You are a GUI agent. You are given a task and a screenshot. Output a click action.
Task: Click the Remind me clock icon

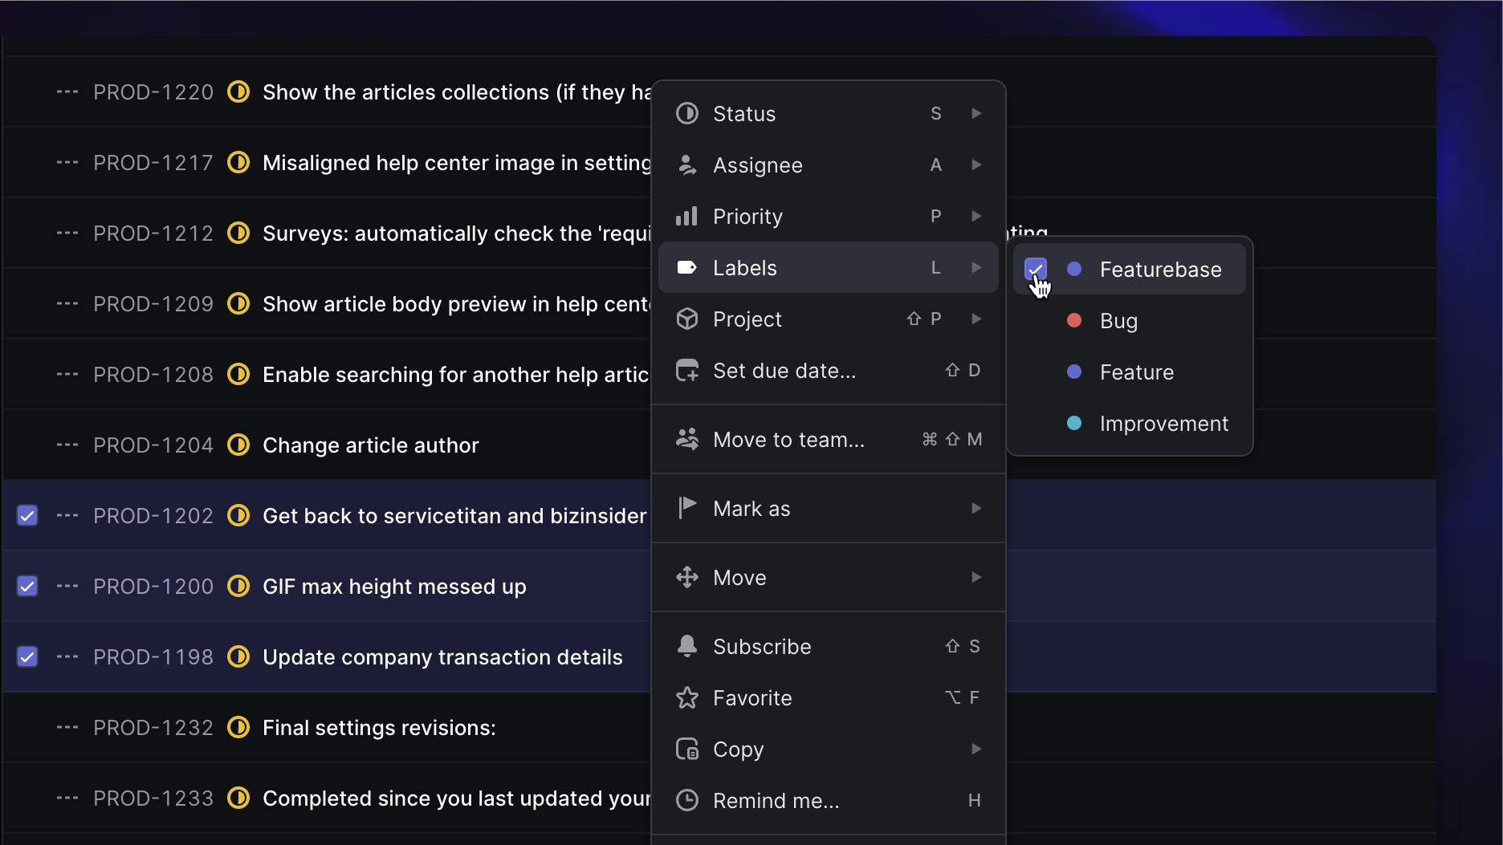click(x=687, y=800)
